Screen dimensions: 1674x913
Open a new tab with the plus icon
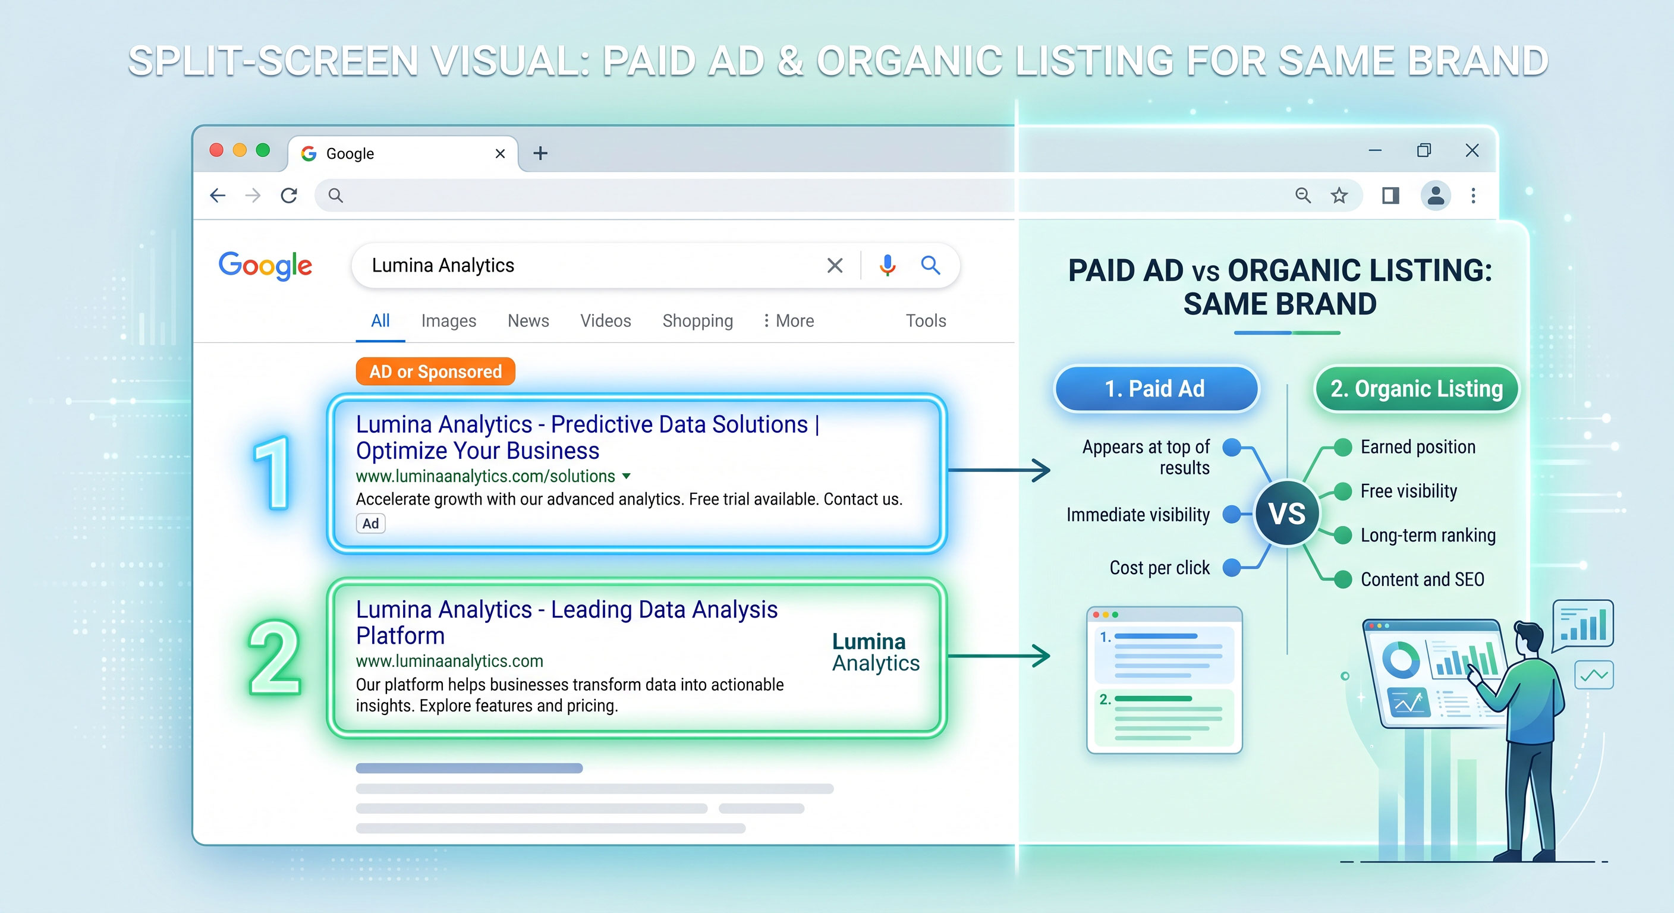click(x=540, y=153)
